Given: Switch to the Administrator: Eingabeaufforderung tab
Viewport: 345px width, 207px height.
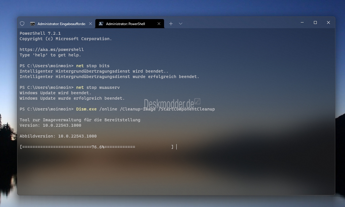Looking at the screenshot, I should pos(61,24).
